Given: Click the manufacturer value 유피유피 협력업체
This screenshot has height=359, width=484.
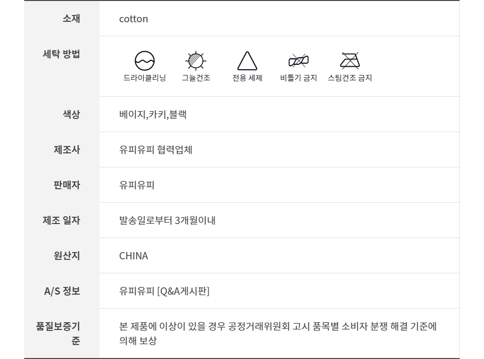Looking at the screenshot, I should click(x=156, y=150).
